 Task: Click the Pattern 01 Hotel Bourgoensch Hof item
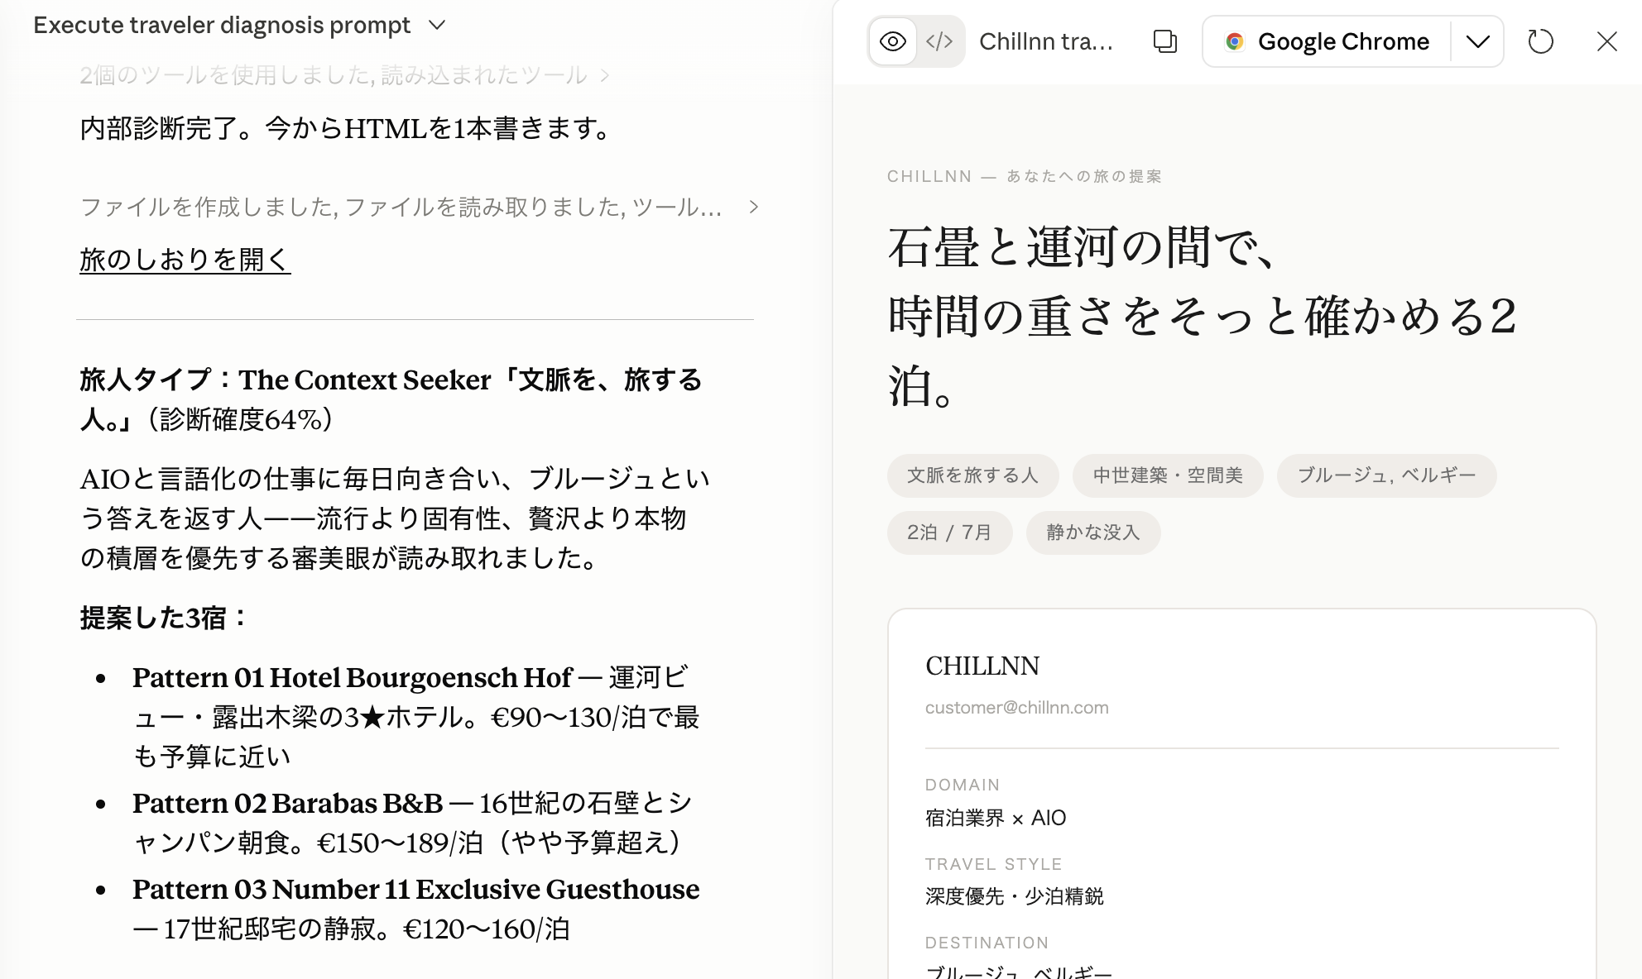[x=416, y=717]
